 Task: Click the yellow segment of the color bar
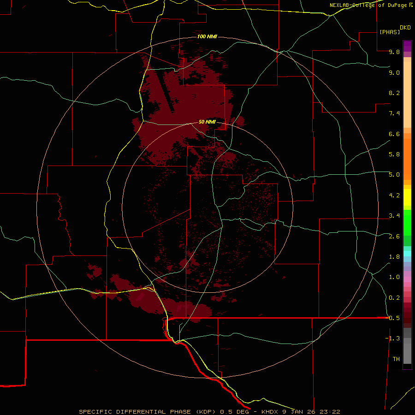point(407,197)
